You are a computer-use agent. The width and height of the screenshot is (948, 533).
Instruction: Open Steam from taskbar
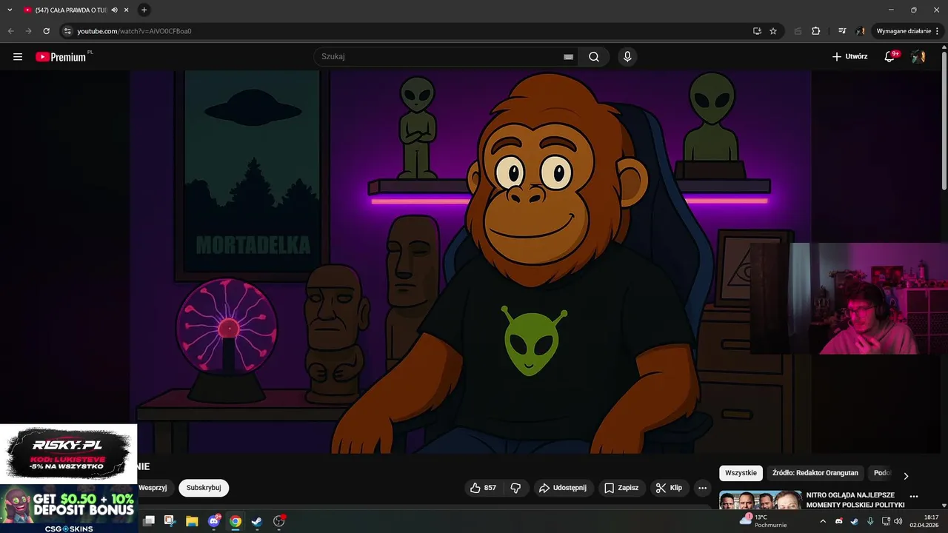click(x=257, y=521)
